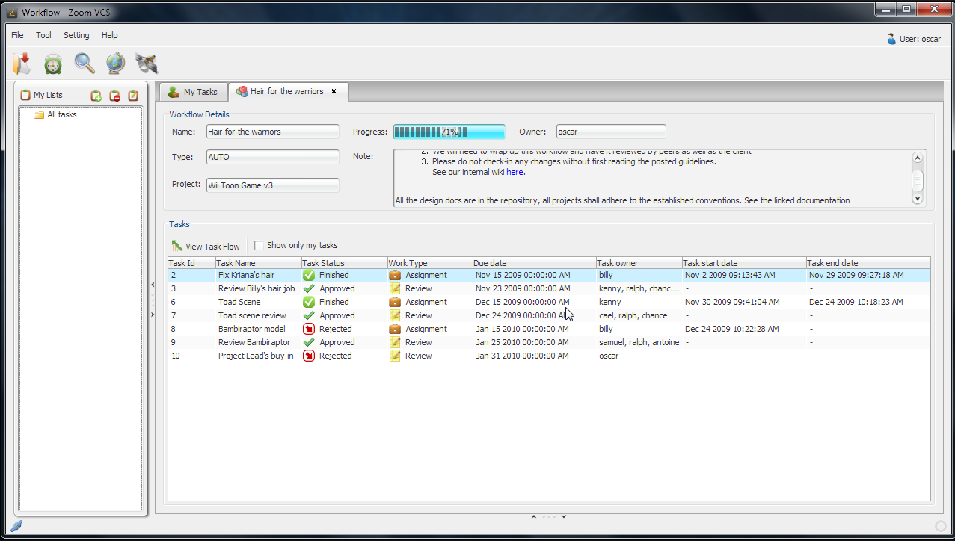Sort by the Task Status column header
Screen dimensions: 955x541
pos(344,263)
